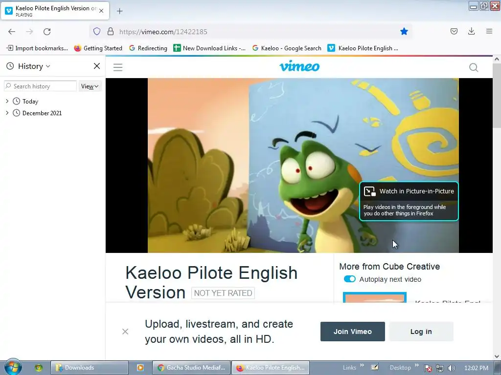
Task: Click the Join Vimeo button
Action: coord(352,332)
